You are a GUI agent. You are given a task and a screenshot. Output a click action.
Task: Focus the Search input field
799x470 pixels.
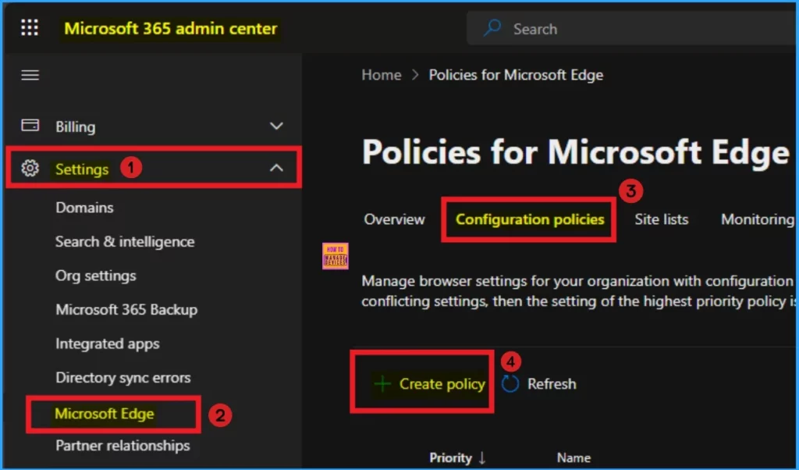pyautogui.click(x=632, y=29)
